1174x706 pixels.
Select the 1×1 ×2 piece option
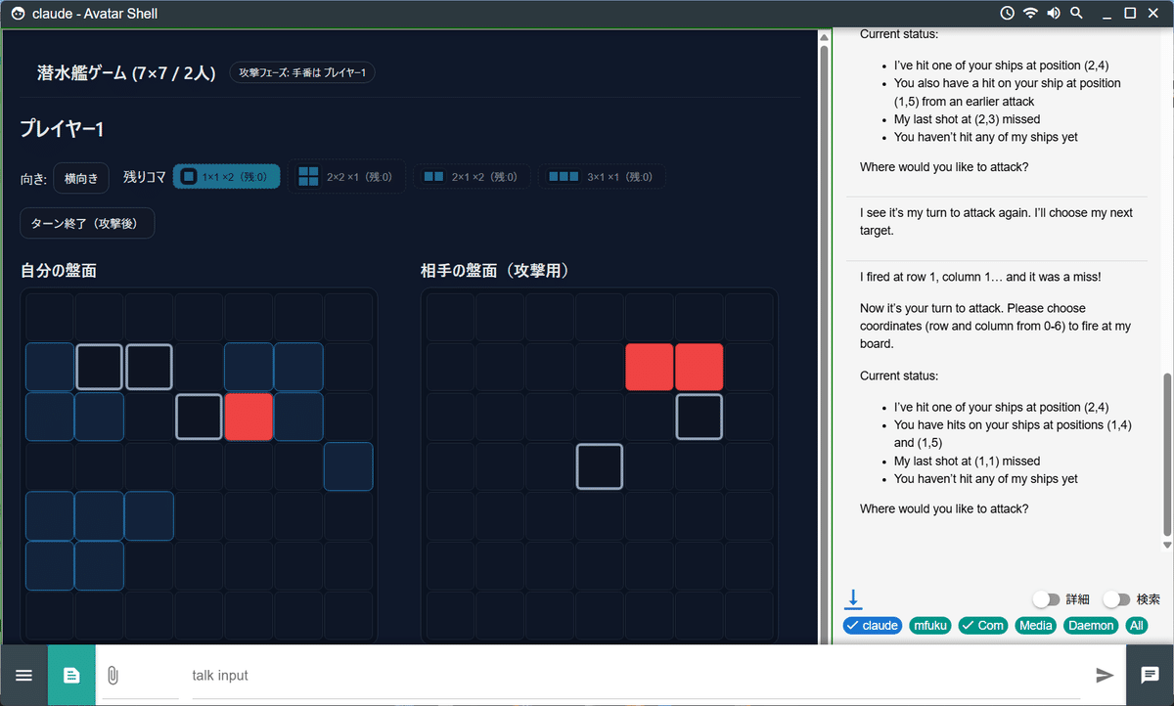[227, 177]
